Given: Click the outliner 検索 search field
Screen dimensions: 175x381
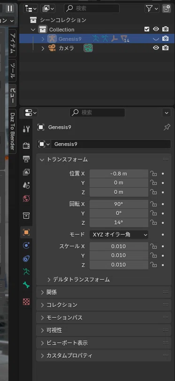Looking at the screenshot, I should [x=92, y=9].
